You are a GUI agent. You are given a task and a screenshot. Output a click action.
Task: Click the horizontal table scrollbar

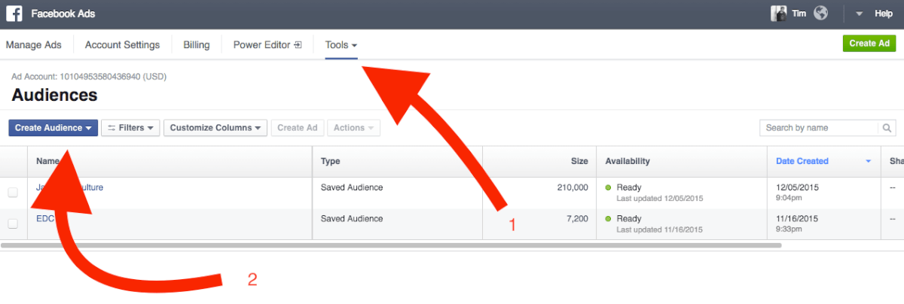pyautogui.click(x=392, y=245)
